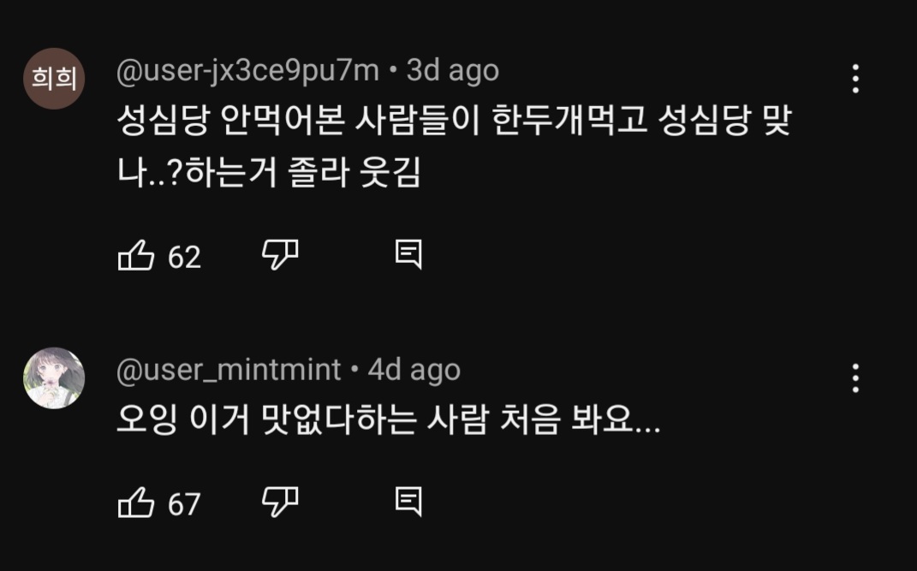Like the comment by @user_mintmint

click(135, 503)
